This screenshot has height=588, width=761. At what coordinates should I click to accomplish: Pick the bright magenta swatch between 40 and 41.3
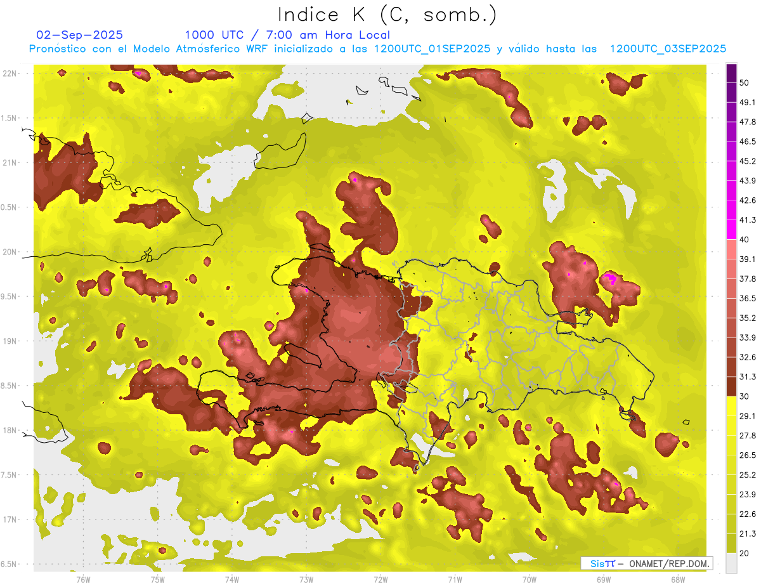pos(731,230)
